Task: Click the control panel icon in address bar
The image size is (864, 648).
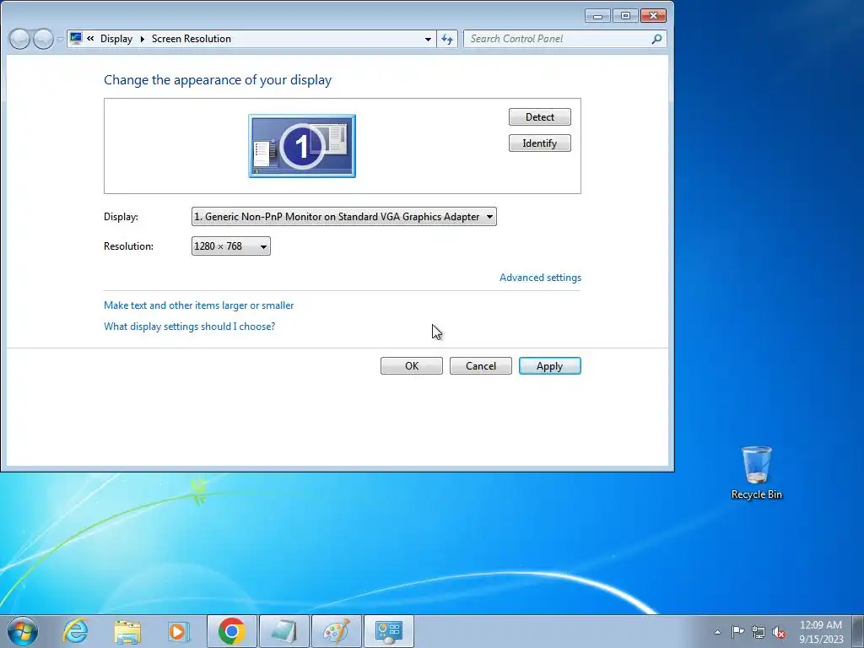Action: [76, 39]
